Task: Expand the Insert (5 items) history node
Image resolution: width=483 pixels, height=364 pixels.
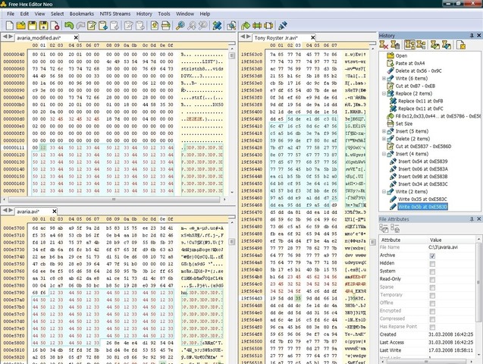Action: (384, 131)
